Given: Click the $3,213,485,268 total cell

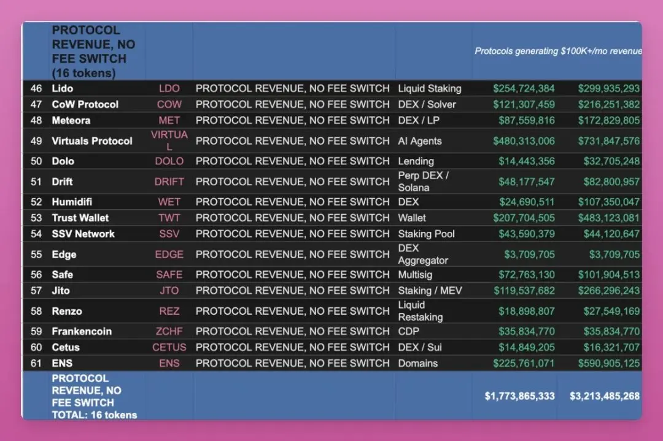Looking at the screenshot, I should point(605,396).
